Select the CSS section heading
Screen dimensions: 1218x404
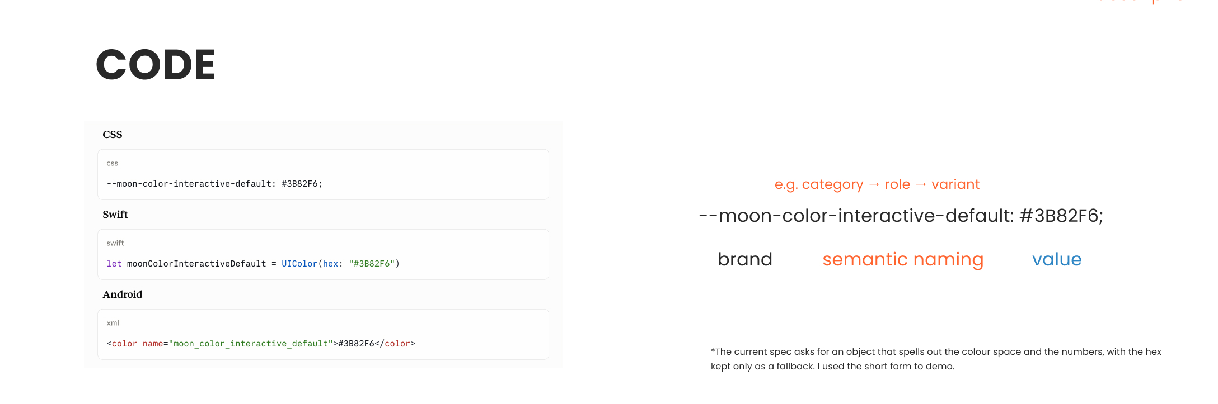click(x=113, y=135)
